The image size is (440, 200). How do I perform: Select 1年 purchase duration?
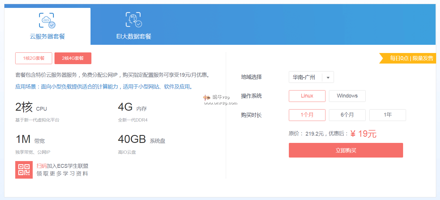pos(388,115)
